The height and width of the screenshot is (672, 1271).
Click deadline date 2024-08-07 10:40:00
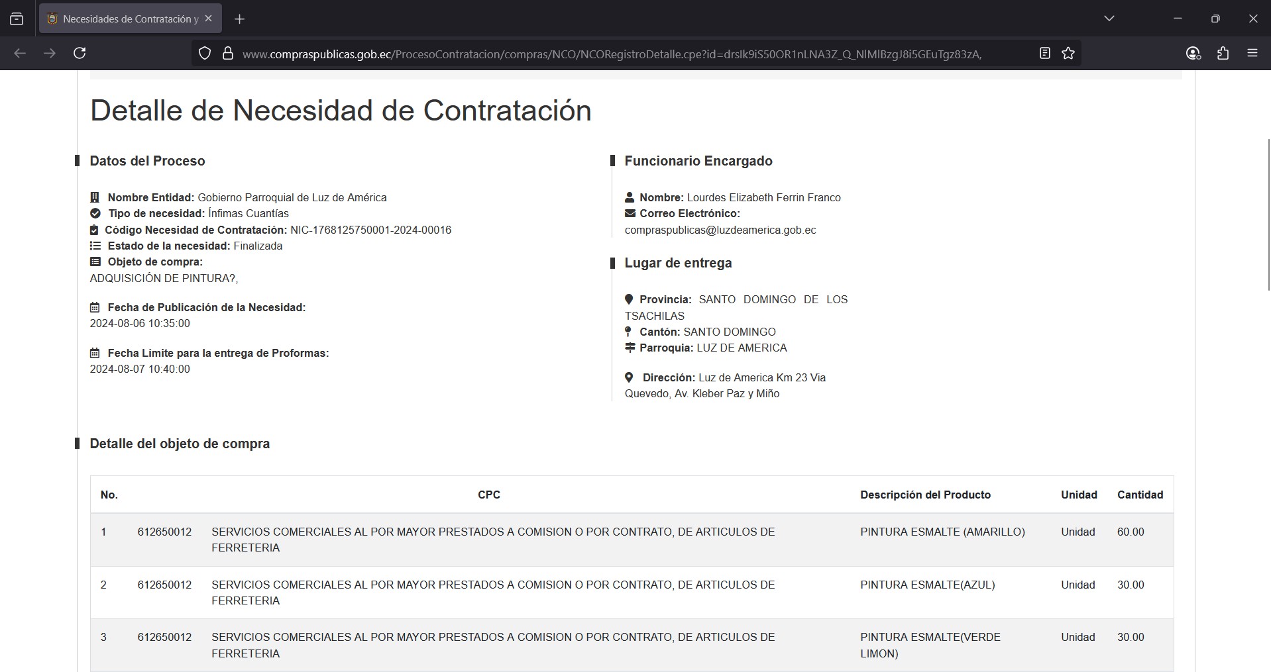pos(140,369)
